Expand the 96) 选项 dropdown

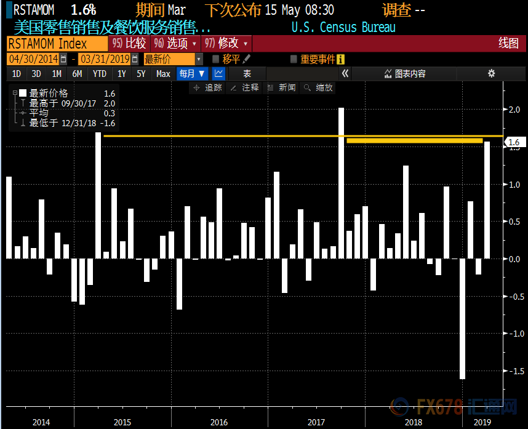click(x=175, y=43)
